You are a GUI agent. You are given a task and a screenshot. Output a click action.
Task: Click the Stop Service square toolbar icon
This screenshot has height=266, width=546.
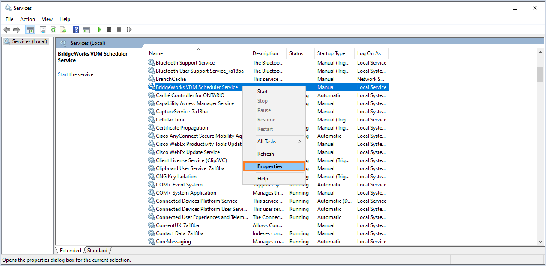(109, 30)
